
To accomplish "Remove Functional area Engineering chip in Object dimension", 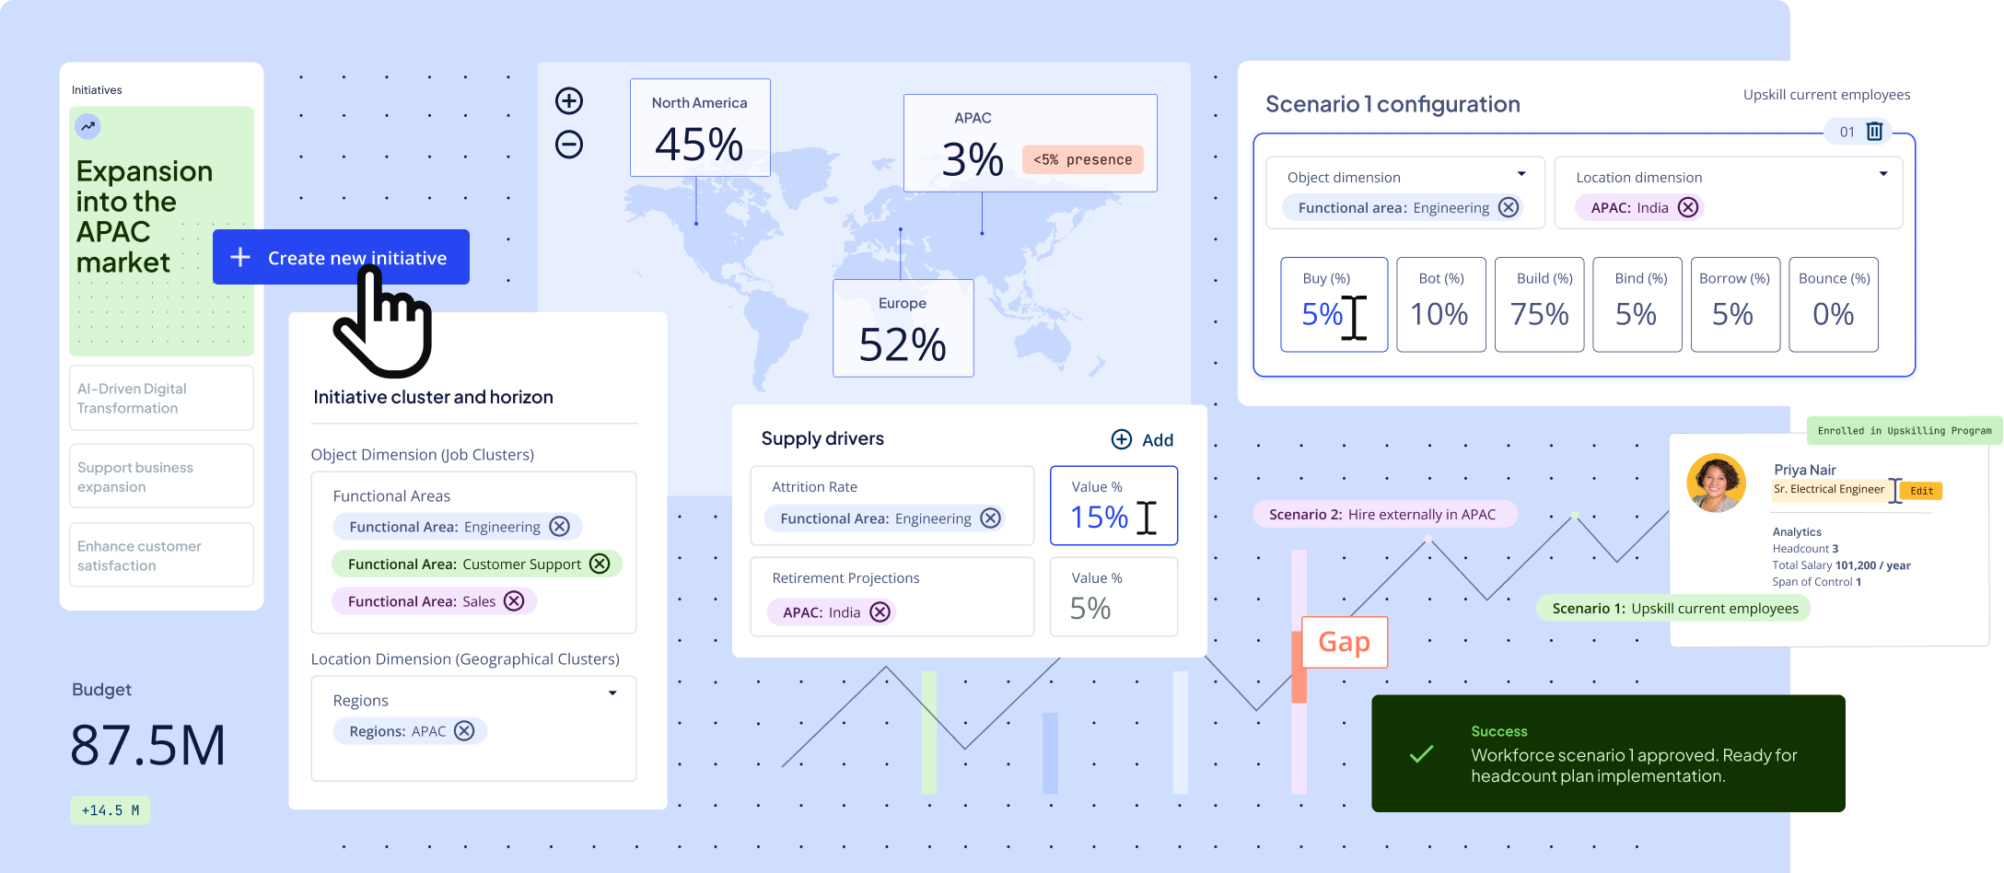I will (1509, 207).
